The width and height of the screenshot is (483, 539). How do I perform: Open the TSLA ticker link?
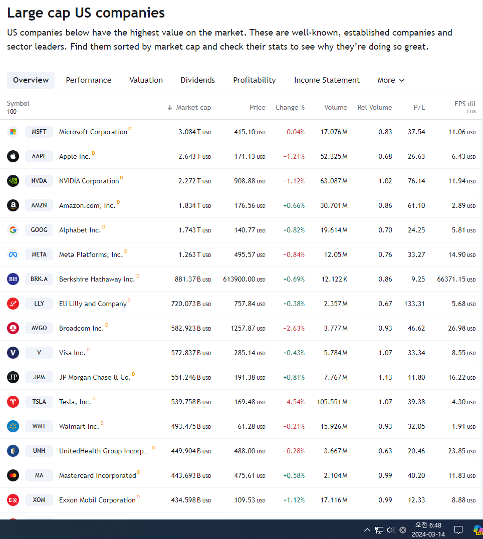[x=39, y=402]
